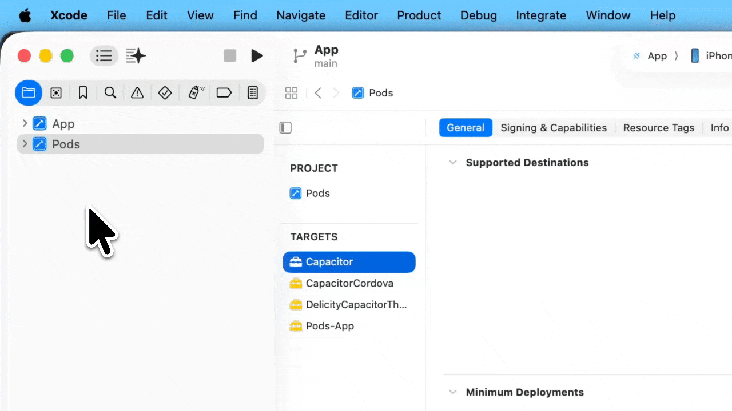Viewport: 732px width, 411px height.
Task: Expand the App project tree row
Action: 25,123
